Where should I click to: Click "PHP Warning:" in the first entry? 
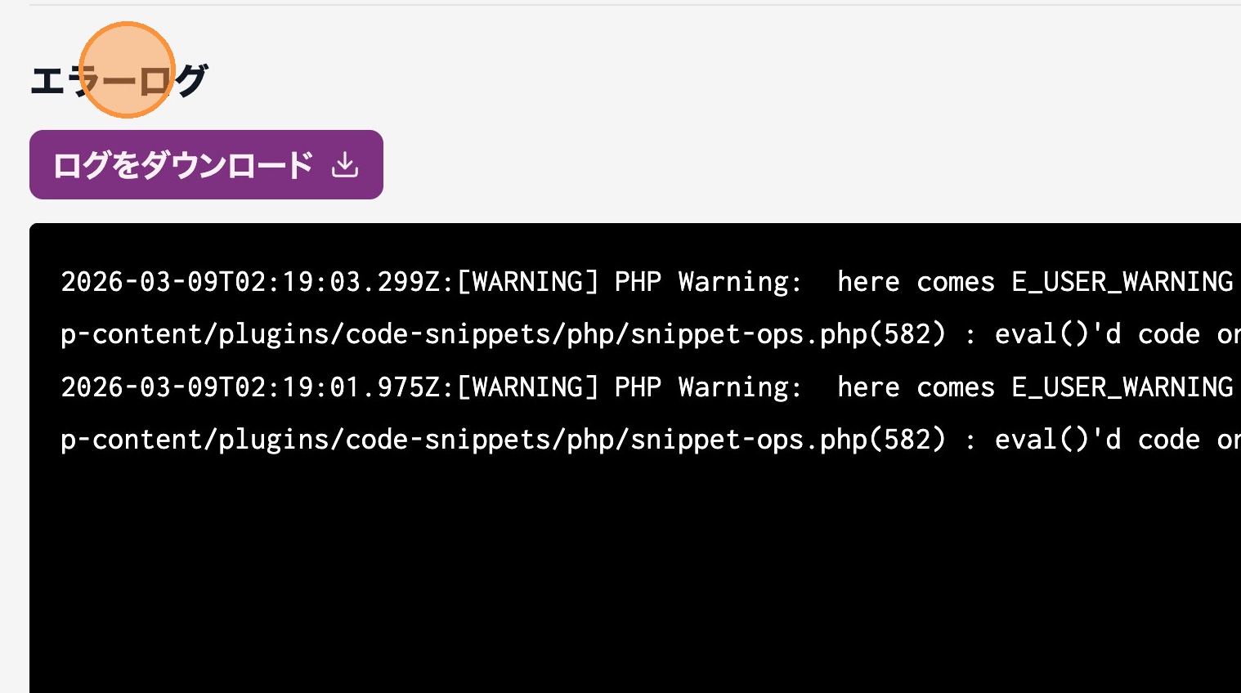708,282
